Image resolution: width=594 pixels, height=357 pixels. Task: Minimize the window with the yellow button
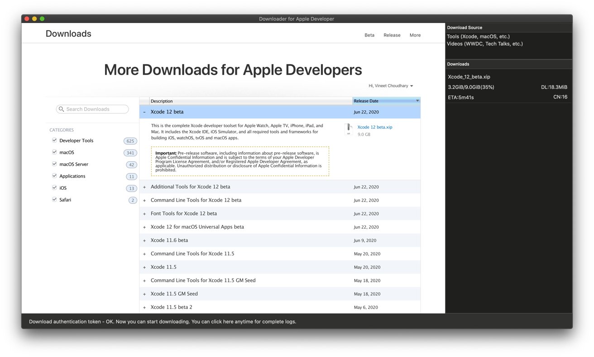click(34, 19)
